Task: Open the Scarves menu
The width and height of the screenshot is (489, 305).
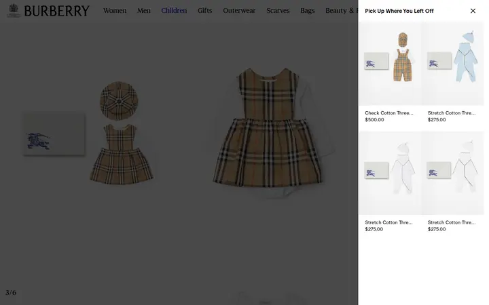Action: [x=278, y=11]
